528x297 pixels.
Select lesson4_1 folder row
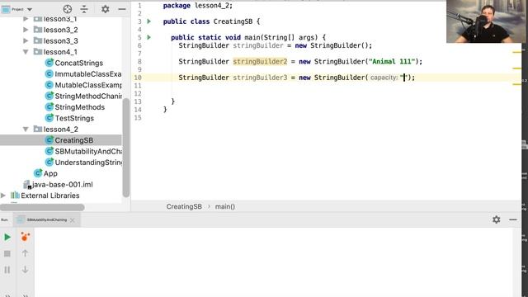60,52
